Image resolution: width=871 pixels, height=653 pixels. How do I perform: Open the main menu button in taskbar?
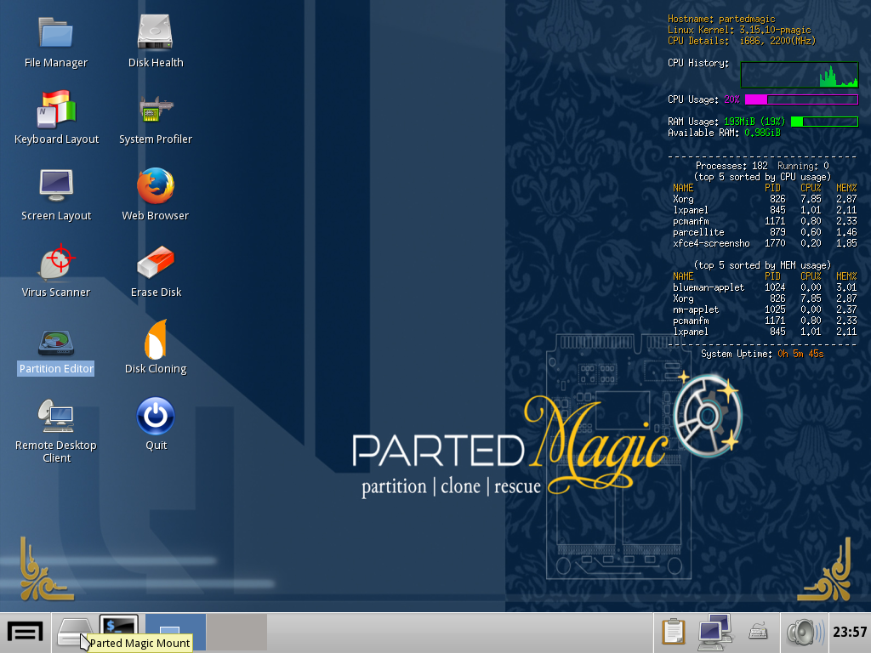coord(25,633)
